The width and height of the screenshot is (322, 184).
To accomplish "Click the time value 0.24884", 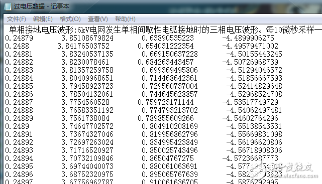I will click(19, 78).
